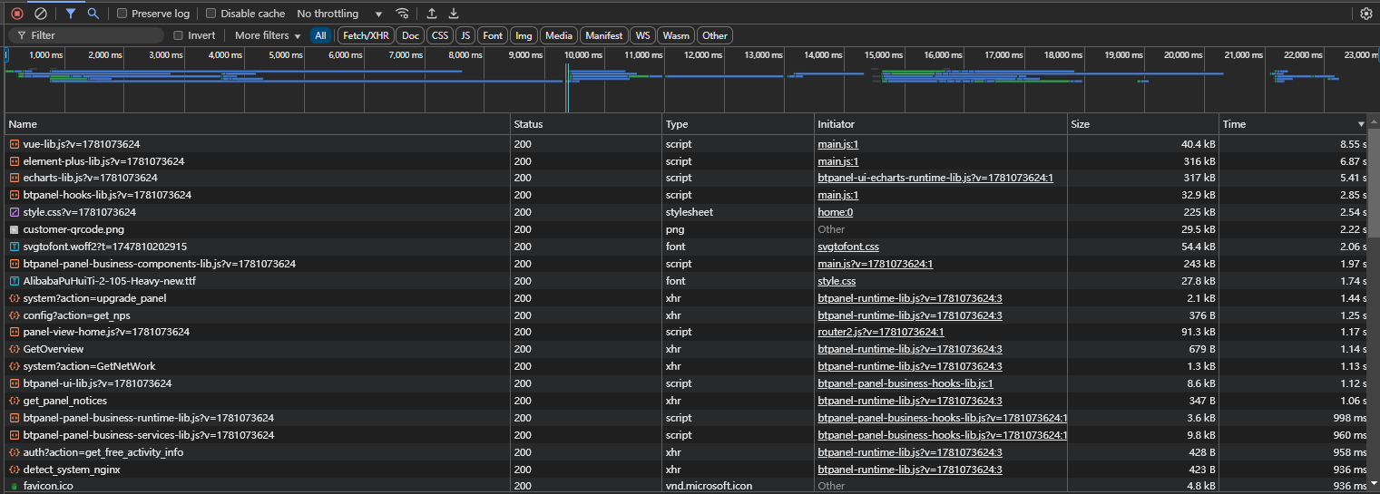
Task: Sort by the Name column header
Action: [258, 124]
